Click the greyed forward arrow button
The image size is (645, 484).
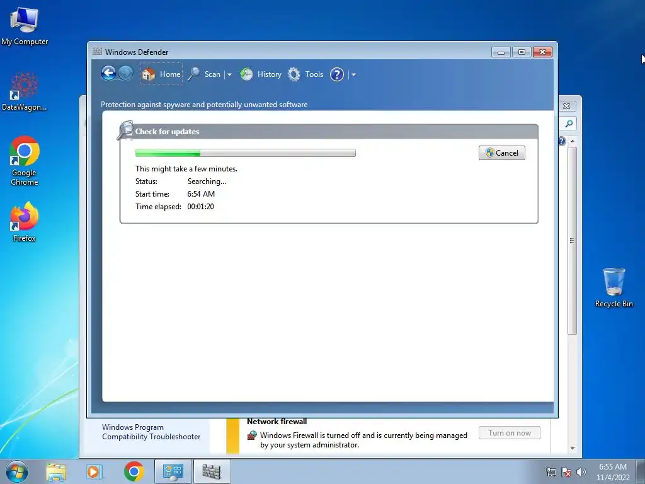[125, 74]
